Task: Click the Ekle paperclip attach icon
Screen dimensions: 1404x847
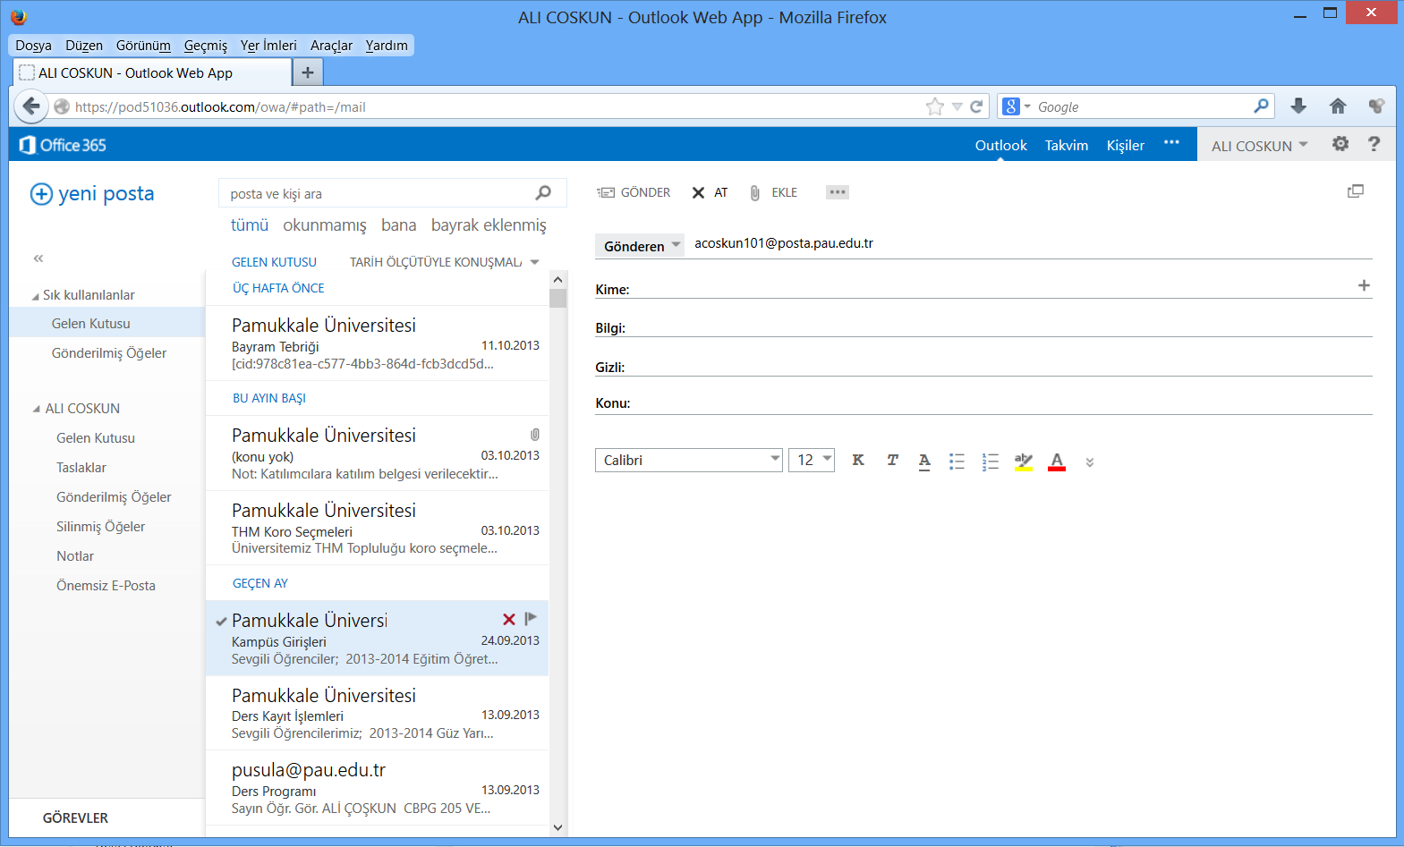Action: (754, 192)
